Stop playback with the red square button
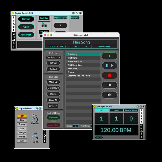Viewport: 162px width, 162px height. coord(110,75)
